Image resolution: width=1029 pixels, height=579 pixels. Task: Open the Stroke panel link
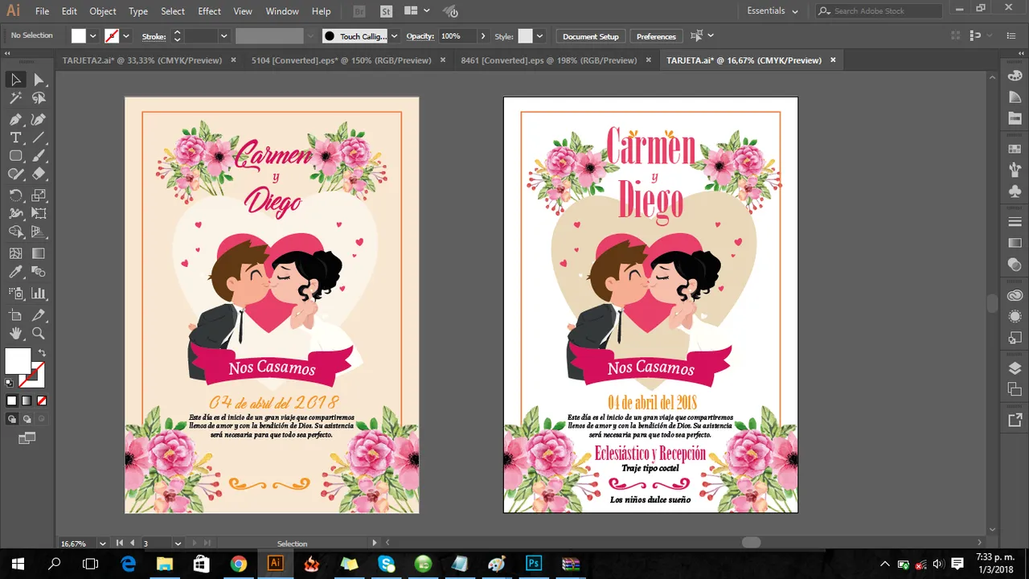[x=154, y=36]
